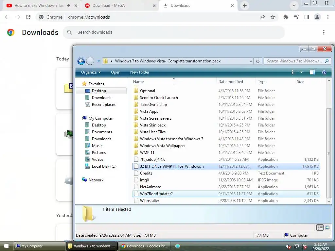
Task: Open Music in navigation pane
Action: 97,145
